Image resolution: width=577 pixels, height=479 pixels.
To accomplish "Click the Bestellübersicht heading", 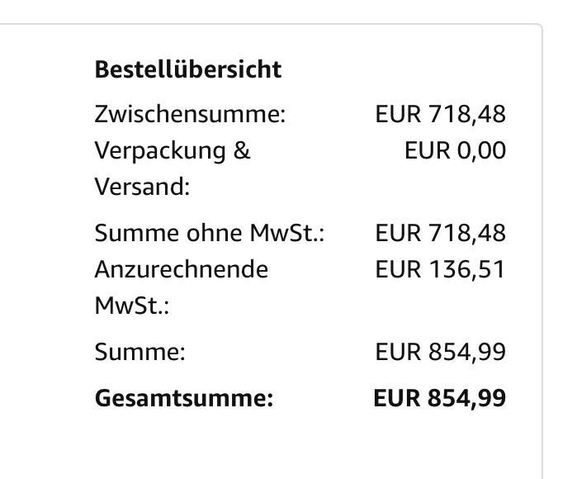I will point(188,69).
